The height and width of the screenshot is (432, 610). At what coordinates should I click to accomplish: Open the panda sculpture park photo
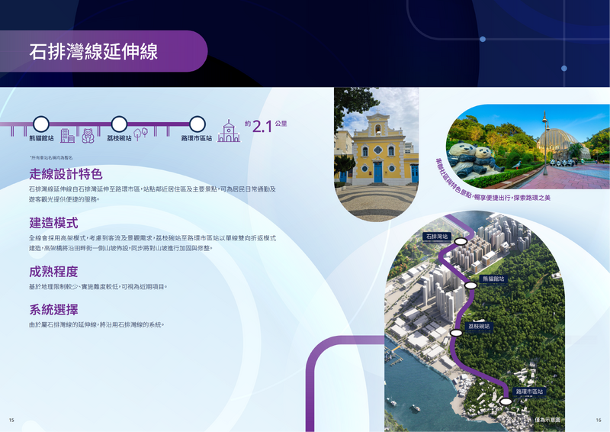click(526, 149)
